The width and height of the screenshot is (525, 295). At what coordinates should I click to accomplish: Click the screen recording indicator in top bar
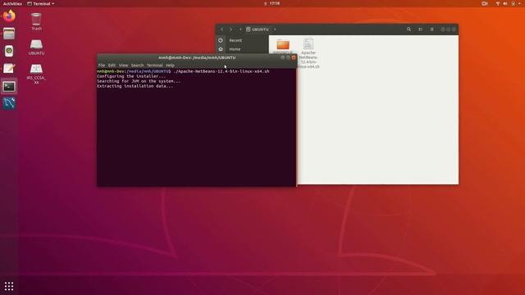point(485,3)
